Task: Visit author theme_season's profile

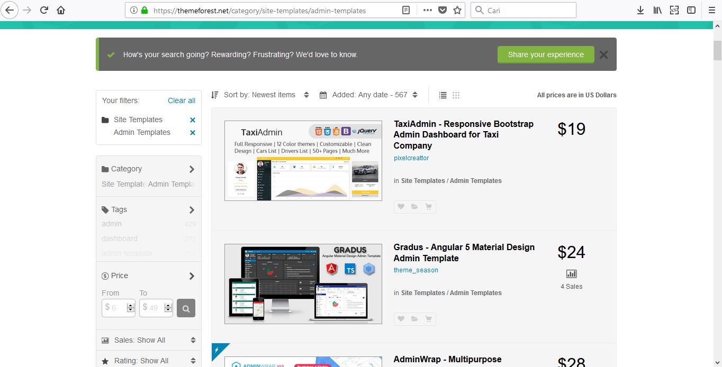Action: [416, 270]
